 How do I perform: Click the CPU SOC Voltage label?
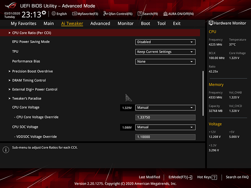[25, 127]
